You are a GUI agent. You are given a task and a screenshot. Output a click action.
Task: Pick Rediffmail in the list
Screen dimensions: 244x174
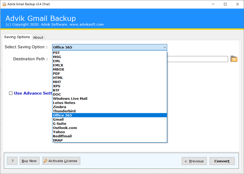tap(110, 136)
